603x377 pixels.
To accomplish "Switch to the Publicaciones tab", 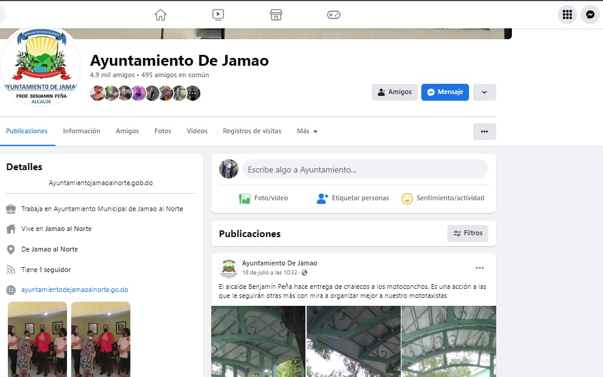I will click(x=27, y=131).
